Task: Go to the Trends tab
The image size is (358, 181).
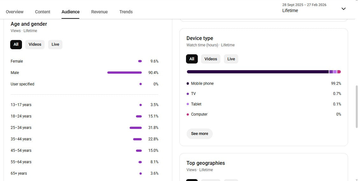Action: click(126, 12)
